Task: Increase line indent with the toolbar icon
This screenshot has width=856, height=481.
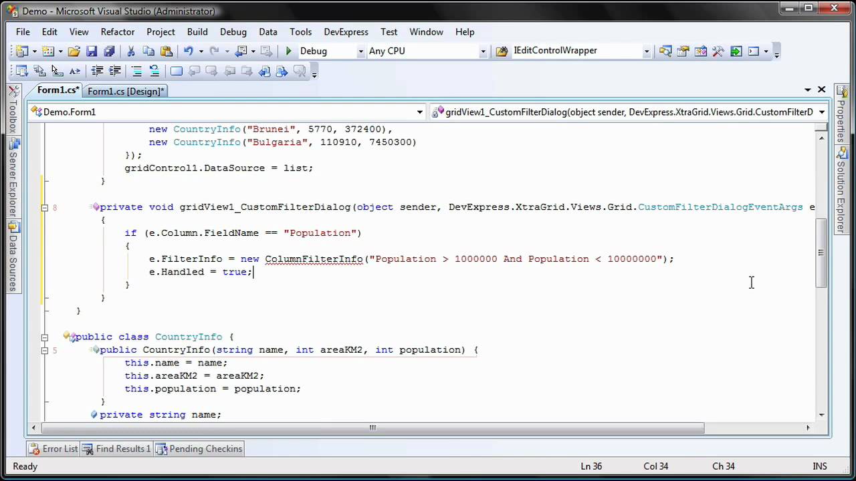Action: click(x=114, y=71)
